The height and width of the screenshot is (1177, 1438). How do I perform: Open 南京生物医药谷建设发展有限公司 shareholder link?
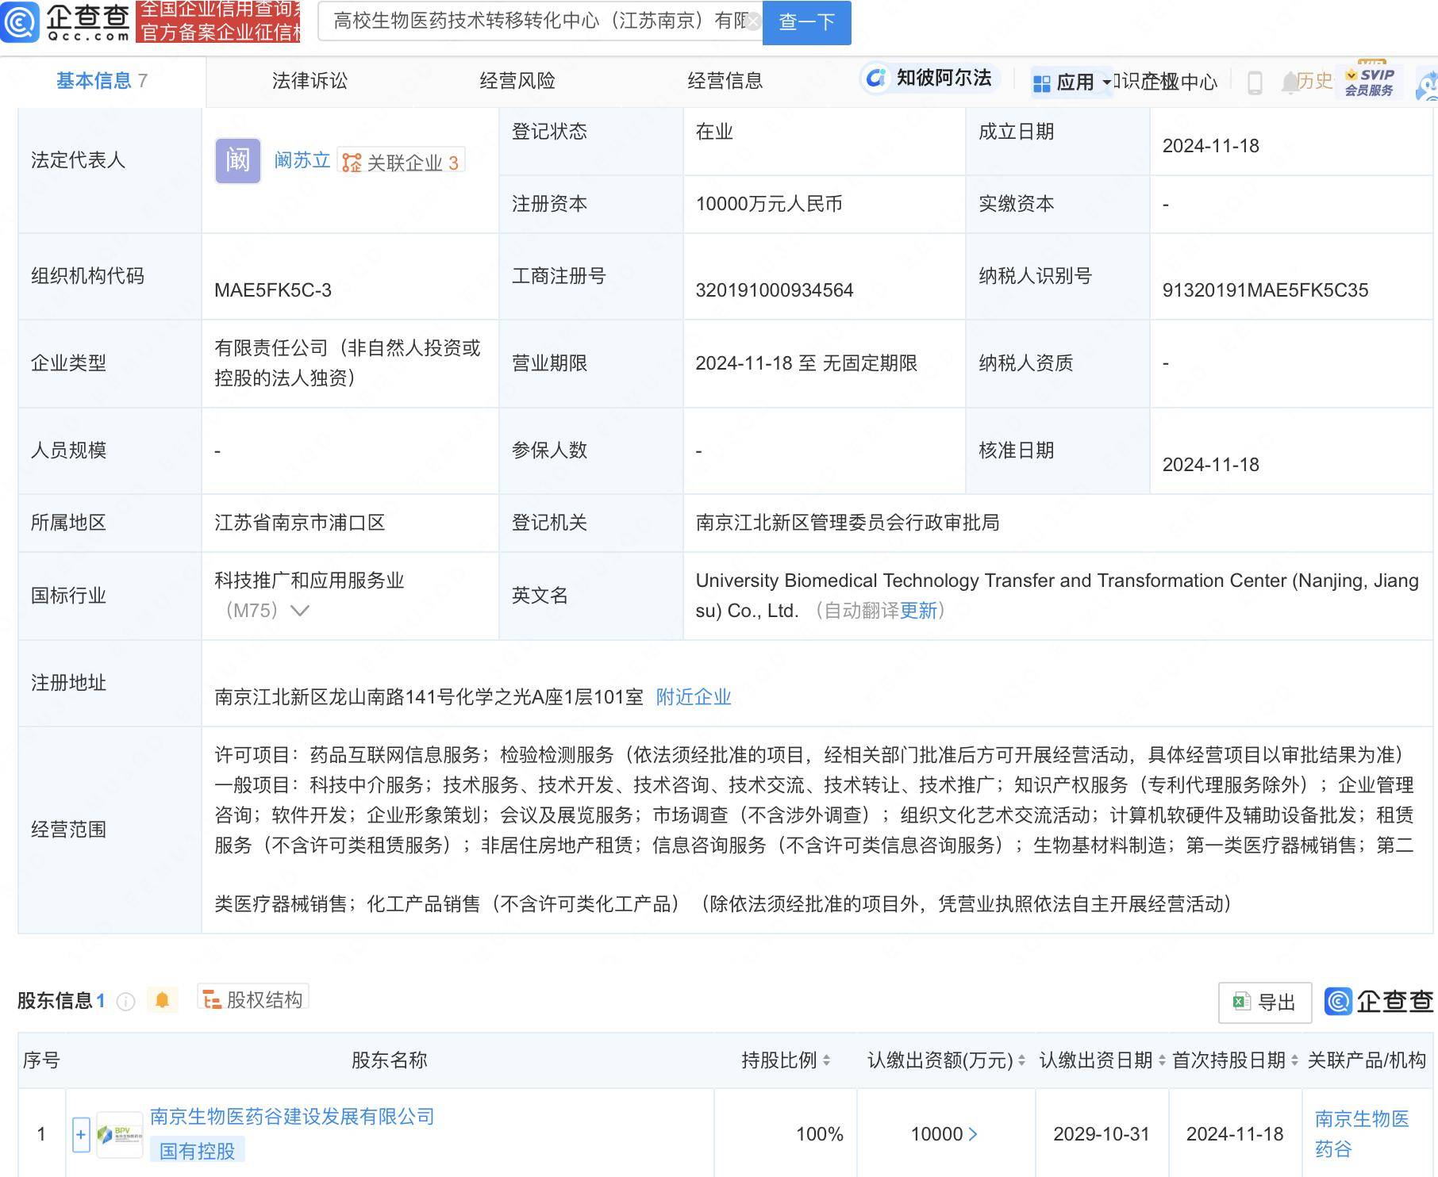293,1117
